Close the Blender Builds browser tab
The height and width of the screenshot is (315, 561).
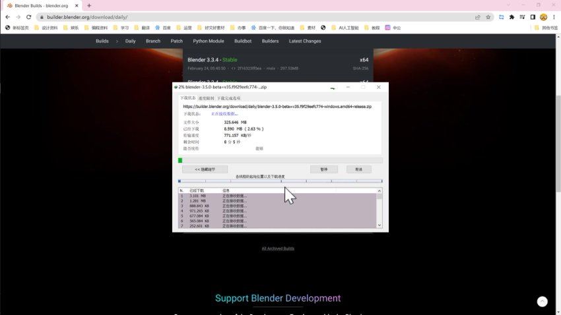click(x=77, y=6)
